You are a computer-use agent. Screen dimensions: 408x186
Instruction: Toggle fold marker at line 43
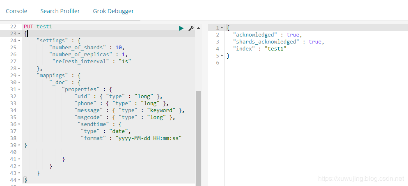click(x=19, y=173)
